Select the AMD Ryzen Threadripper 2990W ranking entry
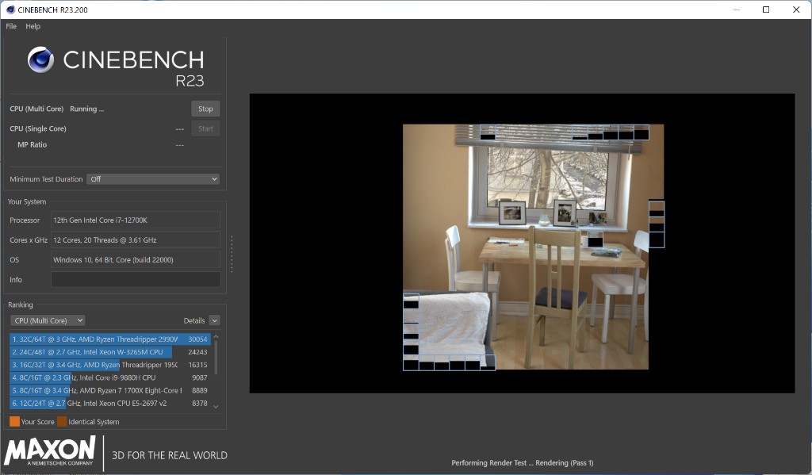The height and width of the screenshot is (475, 812). tap(109, 339)
